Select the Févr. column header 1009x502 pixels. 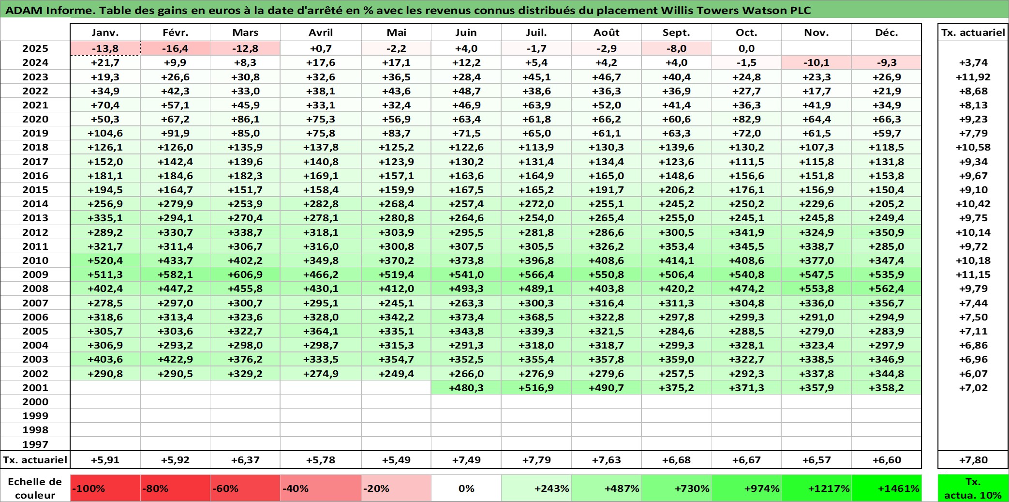[175, 32]
